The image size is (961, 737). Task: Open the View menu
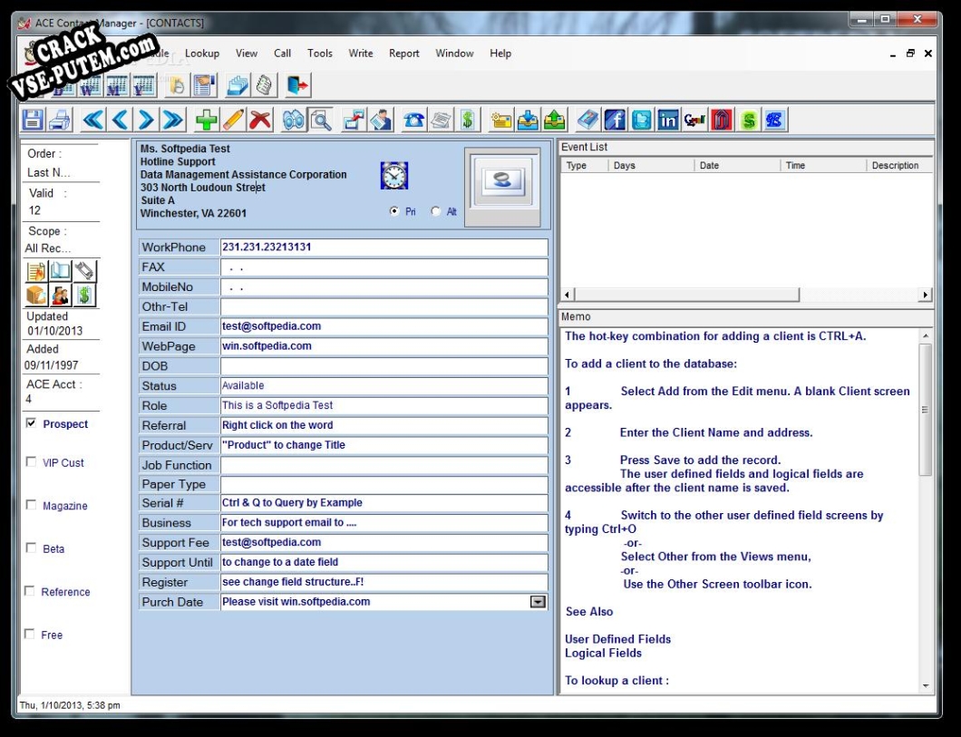click(247, 53)
